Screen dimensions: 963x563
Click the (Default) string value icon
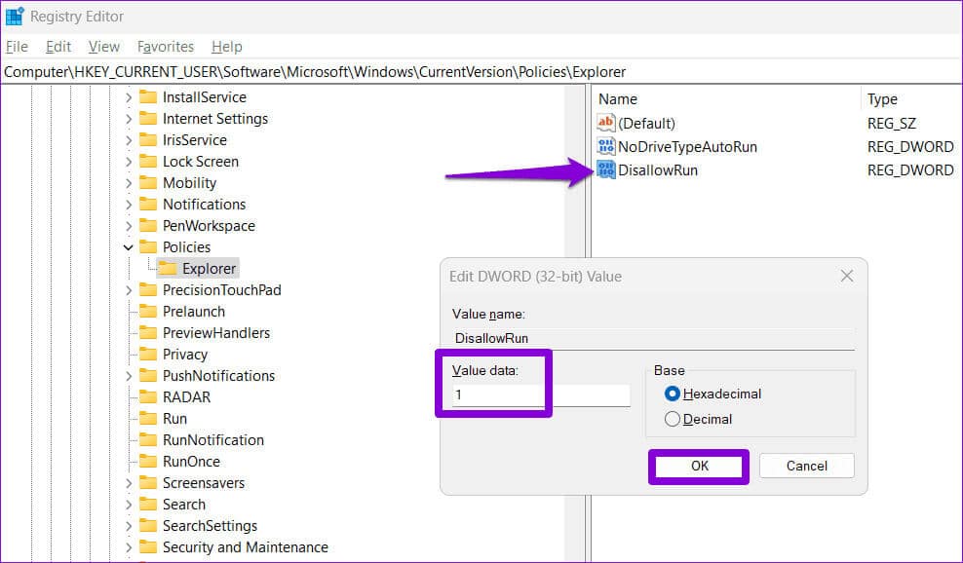click(605, 123)
